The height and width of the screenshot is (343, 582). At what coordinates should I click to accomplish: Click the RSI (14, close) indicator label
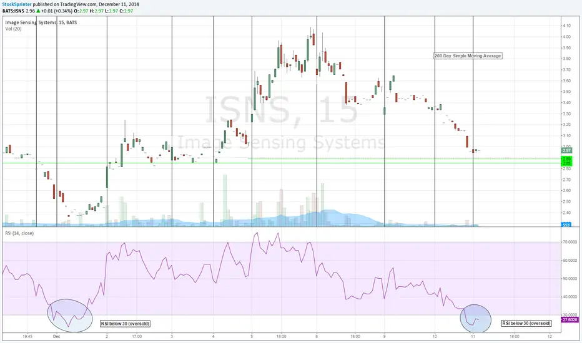(x=19, y=233)
